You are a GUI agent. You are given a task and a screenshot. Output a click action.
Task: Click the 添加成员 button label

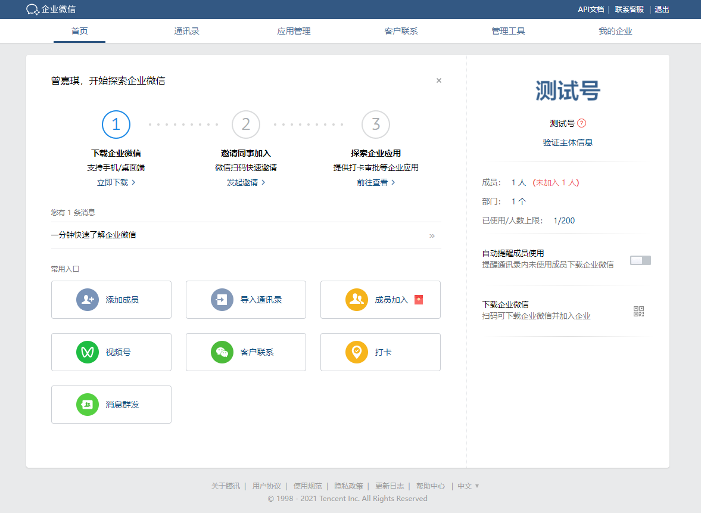[122, 300]
